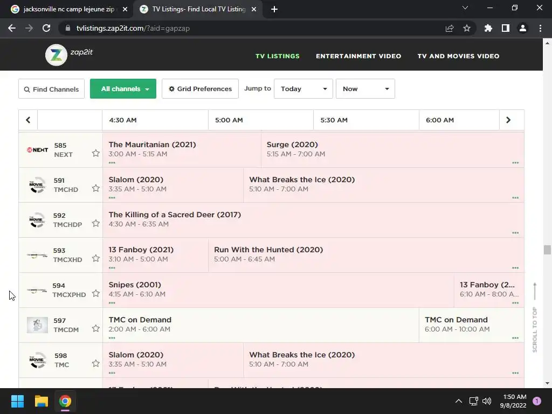The width and height of the screenshot is (552, 414).
Task: Open a new browser tab
Action: pos(274,10)
